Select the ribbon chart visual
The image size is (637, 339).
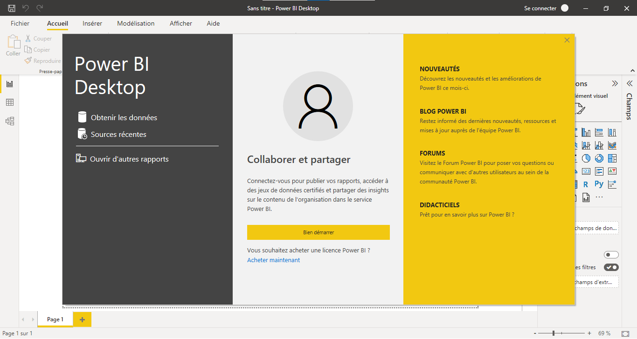pyautogui.click(x=612, y=146)
